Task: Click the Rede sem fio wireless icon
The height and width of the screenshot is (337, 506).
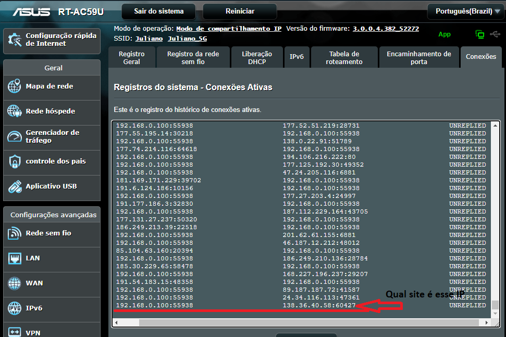Action: tap(15, 233)
